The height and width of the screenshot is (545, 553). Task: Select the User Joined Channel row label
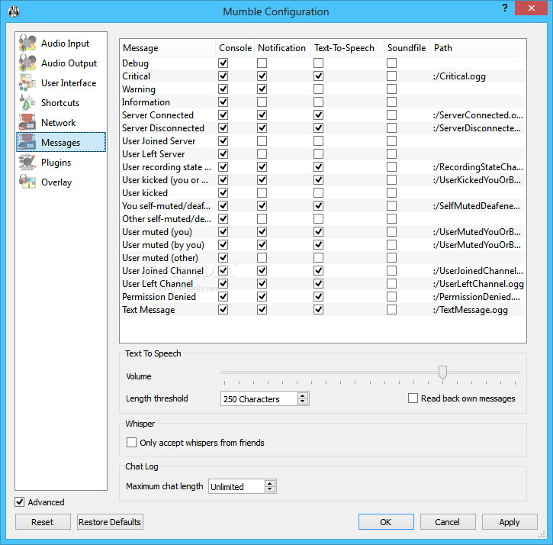(x=162, y=271)
